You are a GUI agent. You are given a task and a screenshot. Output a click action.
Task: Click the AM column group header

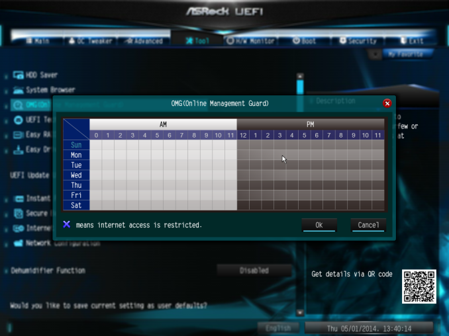click(163, 124)
